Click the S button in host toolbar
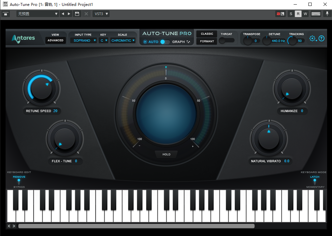The image size is (332, 236). coord(291,14)
